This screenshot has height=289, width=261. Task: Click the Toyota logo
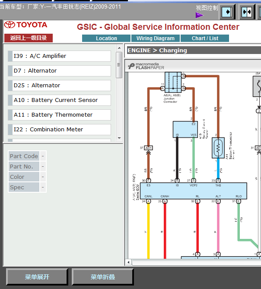pyautogui.click(x=25, y=25)
